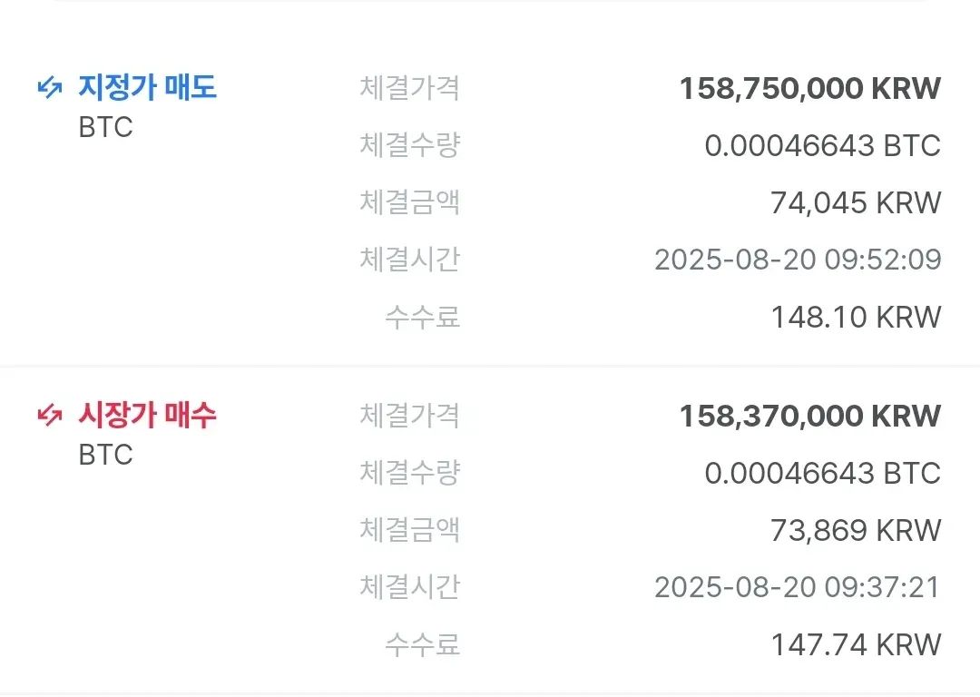Tap the 체결수량 label in the buy order
The height and width of the screenshot is (697, 980).
(x=409, y=473)
